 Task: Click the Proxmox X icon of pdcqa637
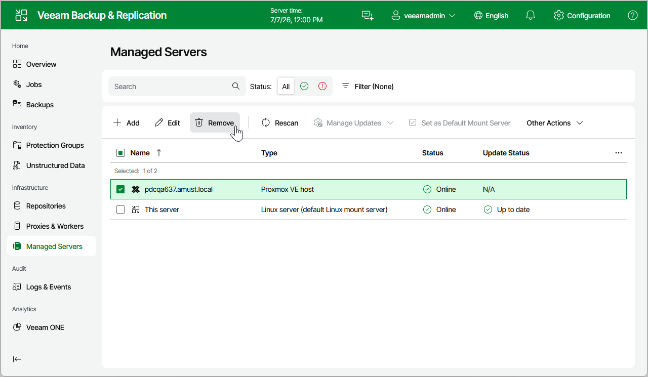click(x=136, y=189)
